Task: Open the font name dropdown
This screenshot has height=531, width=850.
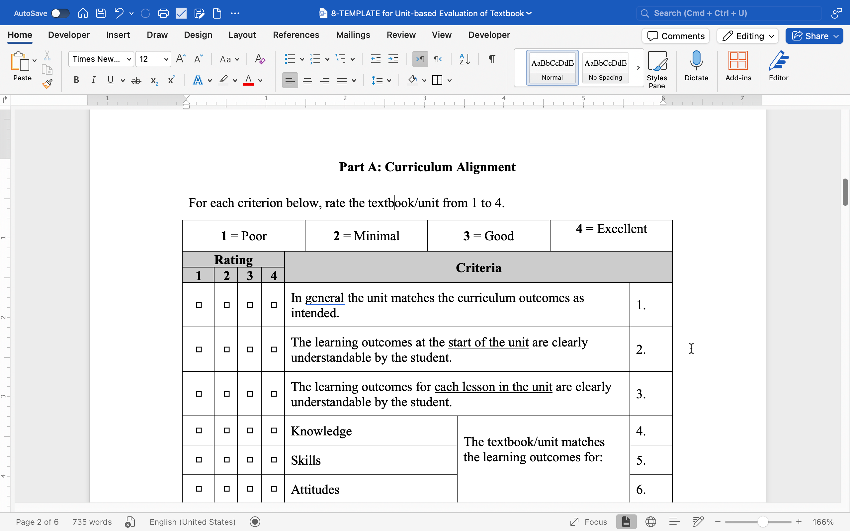Action: [x=129, y=59]
